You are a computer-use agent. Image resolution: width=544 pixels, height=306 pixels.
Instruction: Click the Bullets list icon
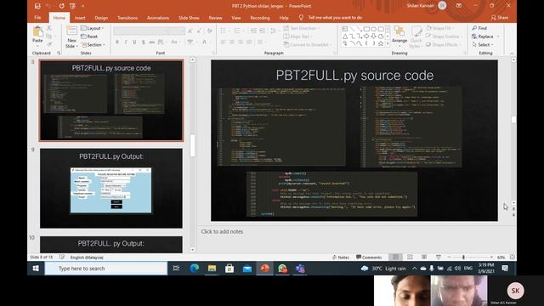[224, 31]
